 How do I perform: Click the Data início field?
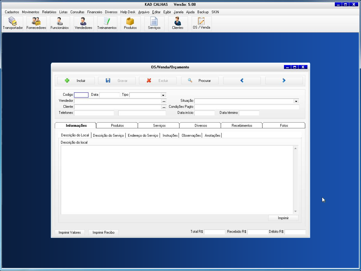(205, 113)
